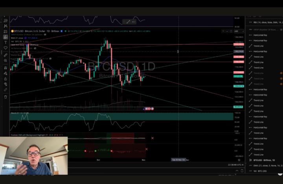Click the presenter webcam video thumbnail
283x184 pixels.
pos(34,156)
